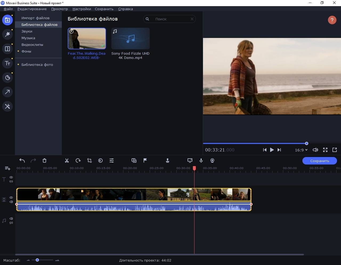
Task: Open the file import tab icon
Action: (7, 20)
